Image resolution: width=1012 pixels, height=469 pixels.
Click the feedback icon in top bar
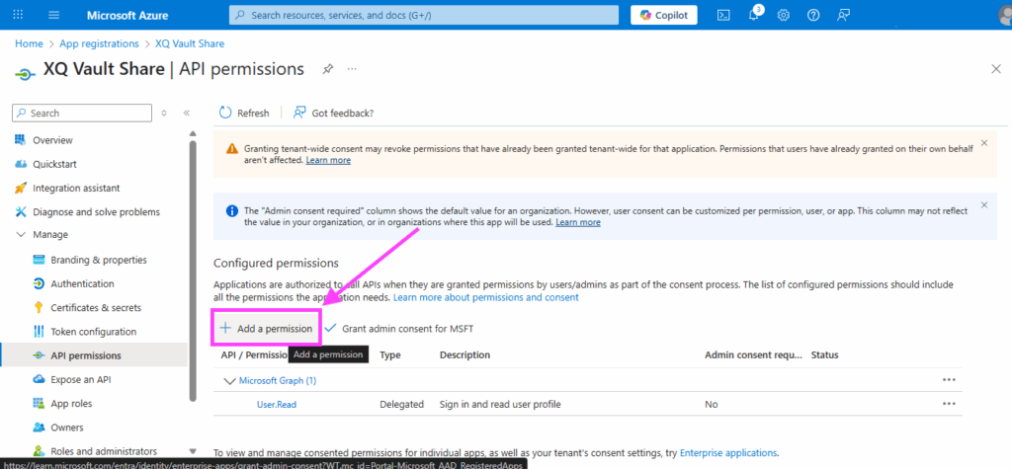point(843,15)
